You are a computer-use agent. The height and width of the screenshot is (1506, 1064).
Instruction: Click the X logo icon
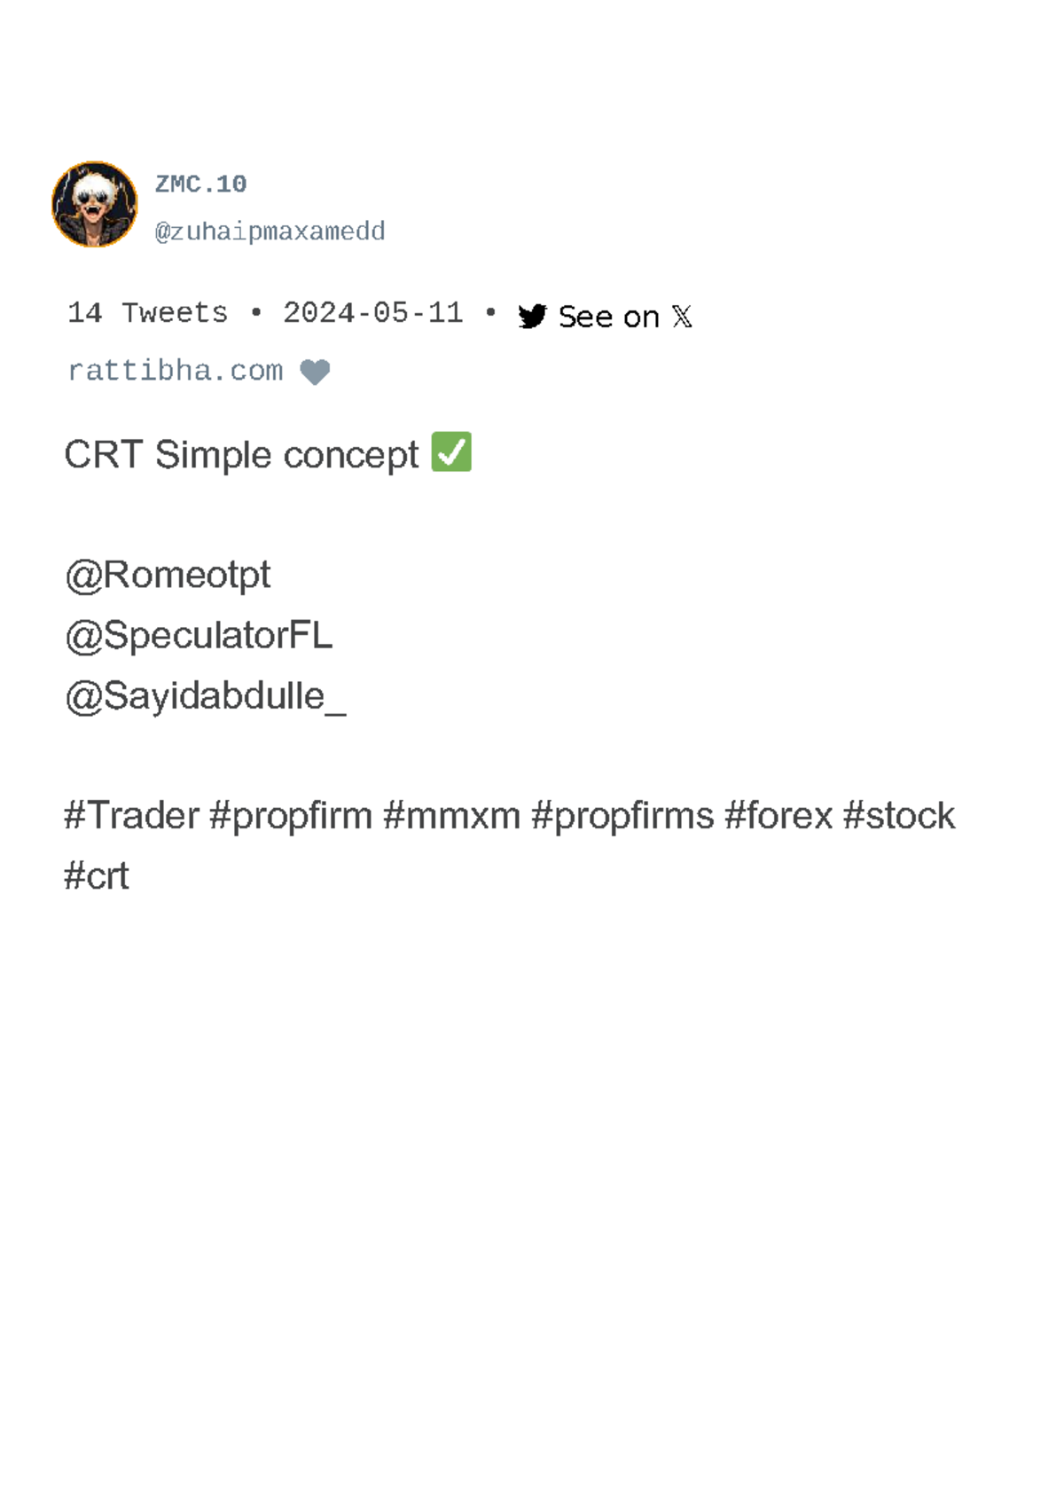682,317
